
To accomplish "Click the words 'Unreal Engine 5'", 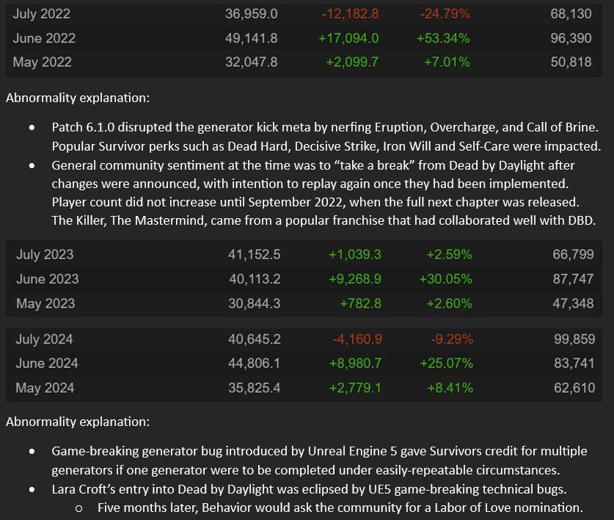I will pyautogui.click(x=352, y=452).
